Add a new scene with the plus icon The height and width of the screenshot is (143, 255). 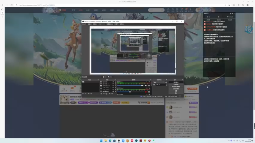83,94
